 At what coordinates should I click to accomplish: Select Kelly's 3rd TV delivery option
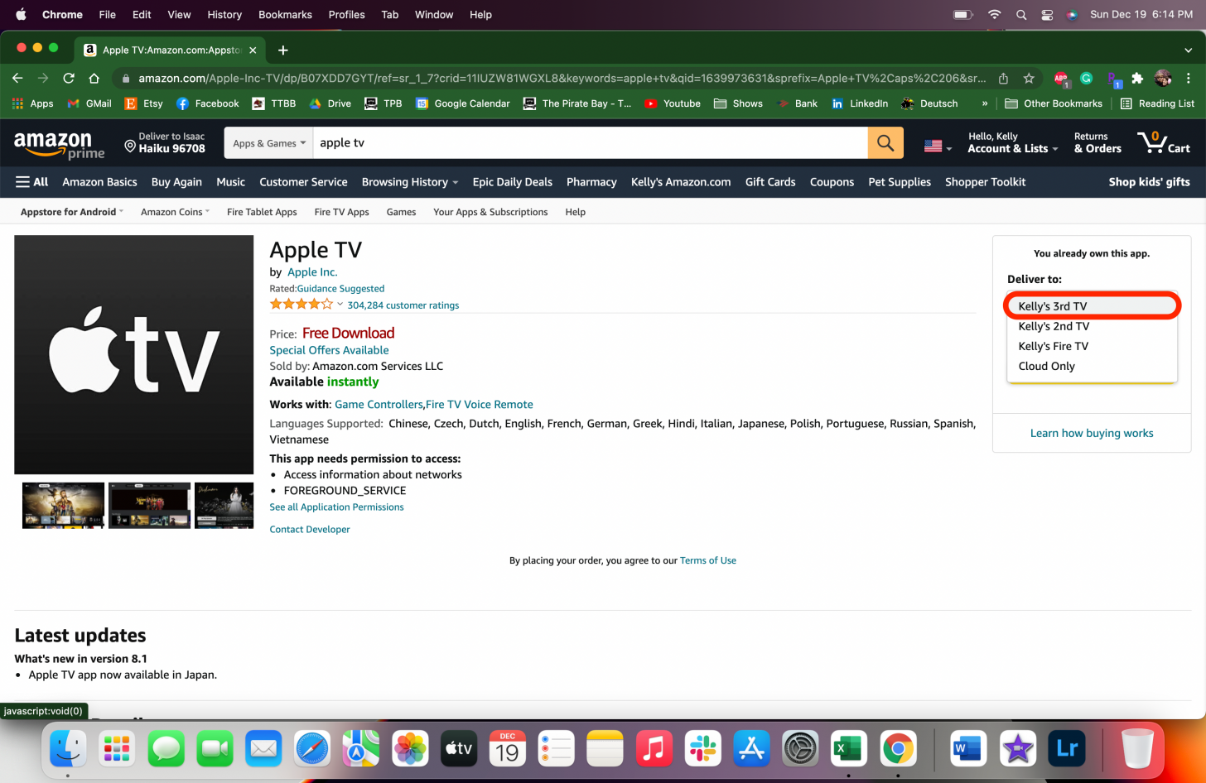pos(1092,306)
